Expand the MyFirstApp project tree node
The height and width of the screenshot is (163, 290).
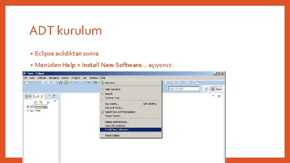pyautogui.click(x=28, y=107)
